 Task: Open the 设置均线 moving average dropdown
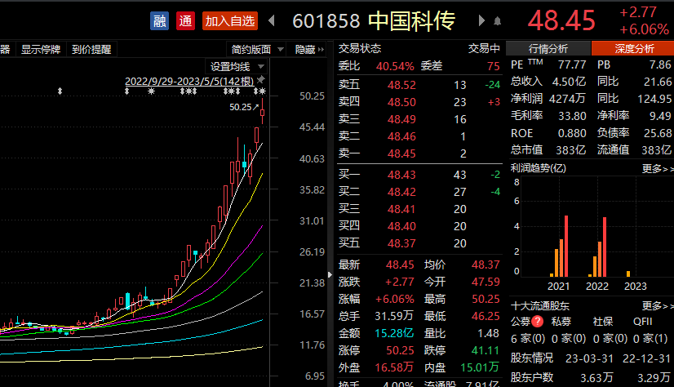coord(236,67)
